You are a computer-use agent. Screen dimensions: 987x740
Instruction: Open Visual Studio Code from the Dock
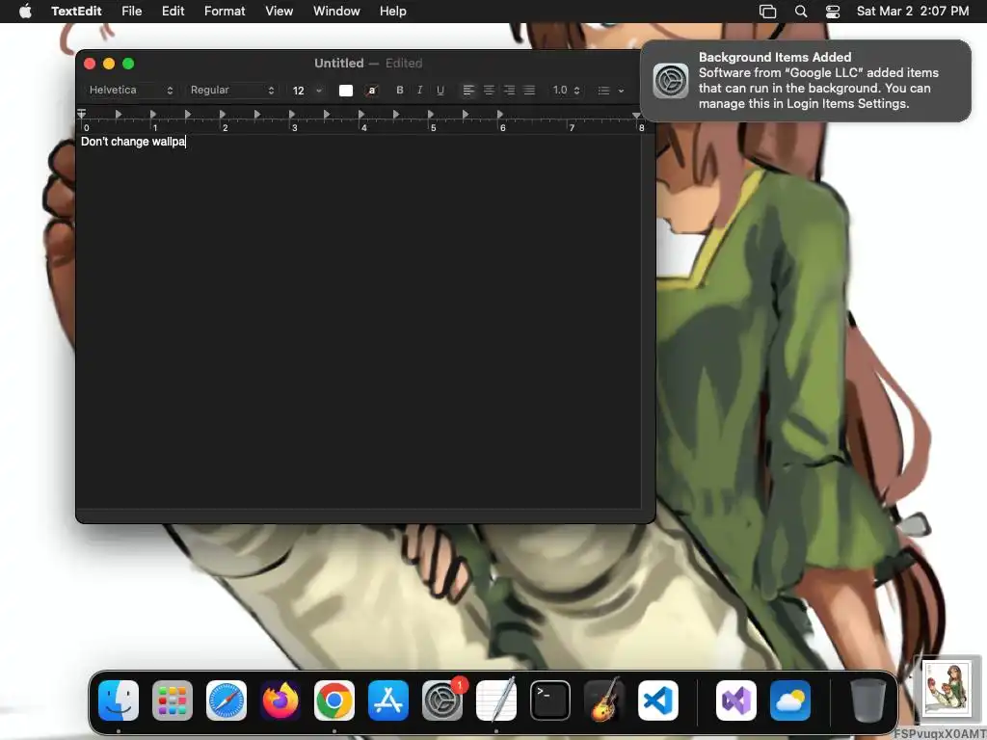click(x=658, y=700)
